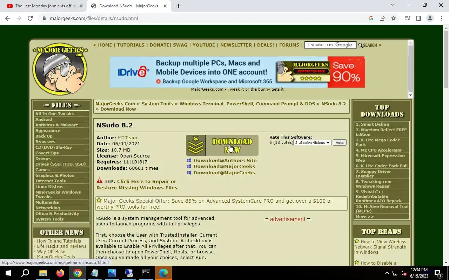Open the Chrome profile icon
This screenshot has height=280, width=449.
click(430, 18)
